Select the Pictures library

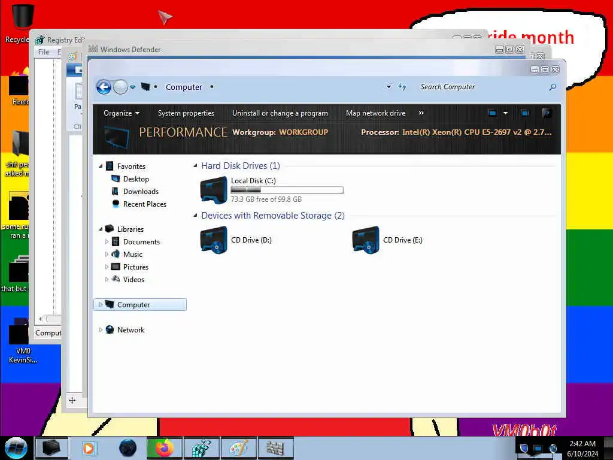(x=136, y=267)
